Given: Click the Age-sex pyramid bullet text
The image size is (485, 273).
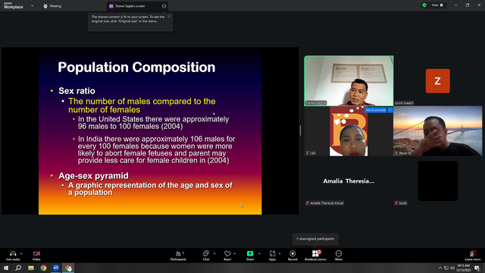Looking at the screenshot, I should (93, 176).
